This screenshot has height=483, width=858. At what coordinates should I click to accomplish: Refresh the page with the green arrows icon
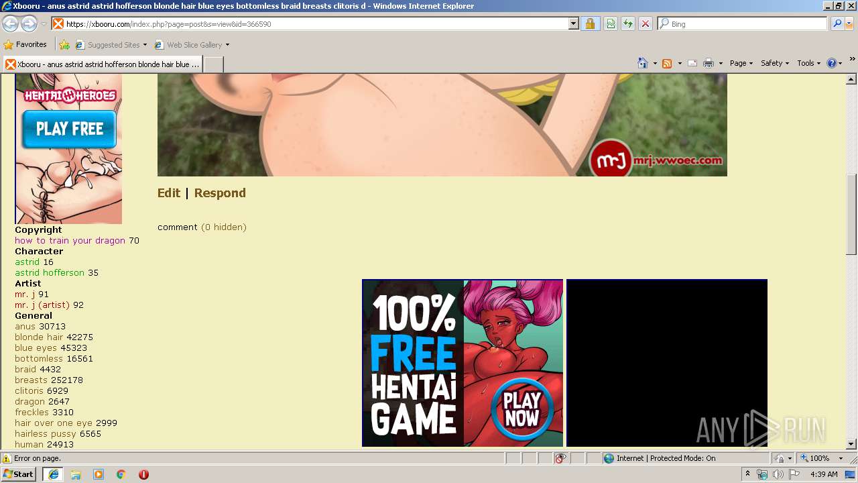click(628, 24)
